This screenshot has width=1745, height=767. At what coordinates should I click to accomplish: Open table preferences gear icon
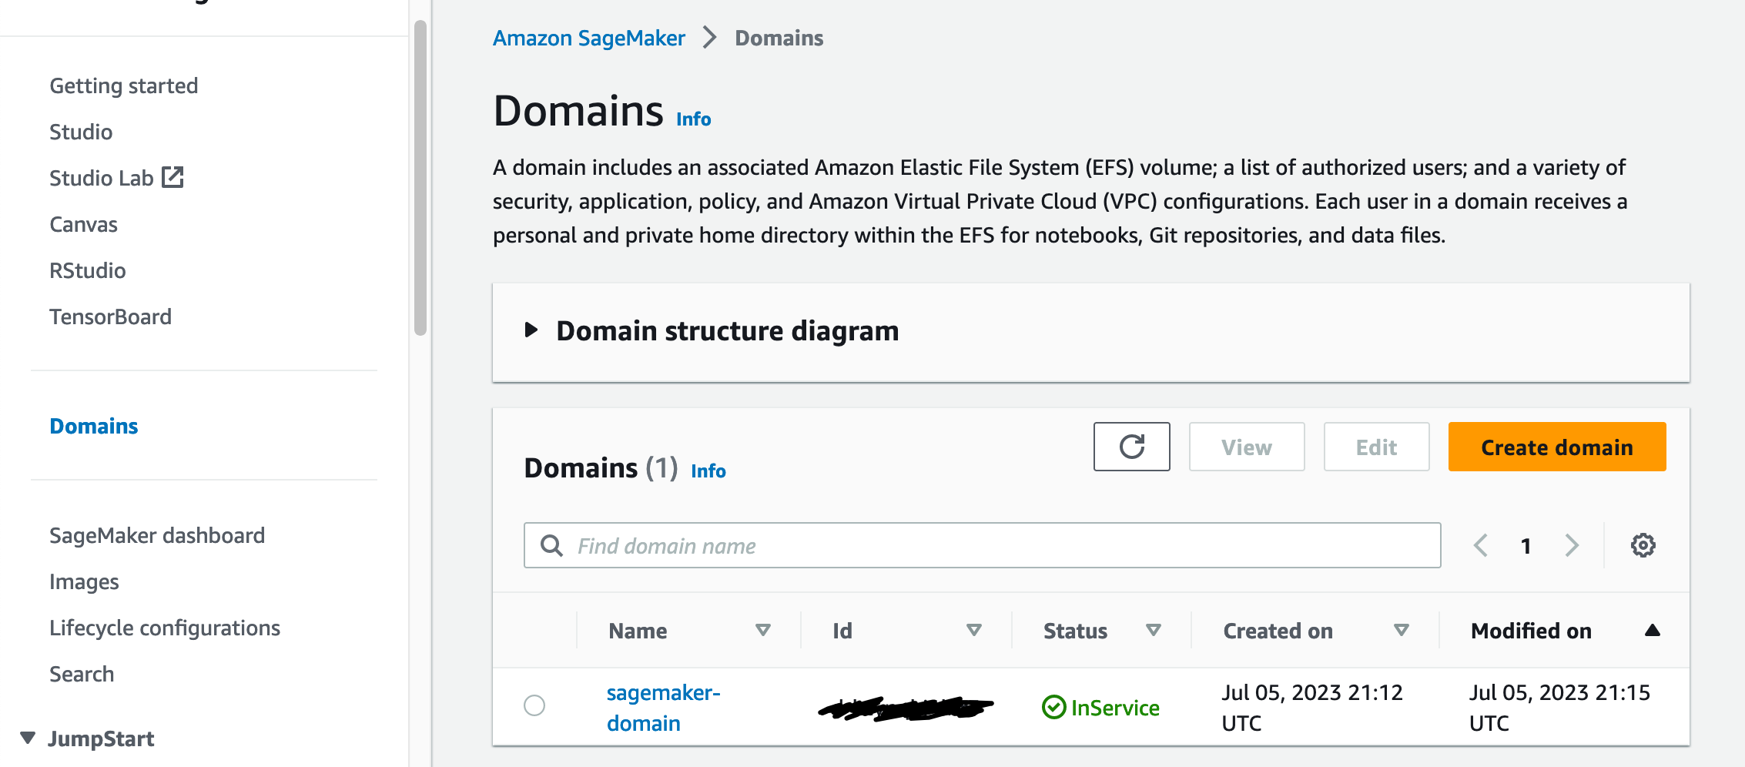coord(1643,545)
